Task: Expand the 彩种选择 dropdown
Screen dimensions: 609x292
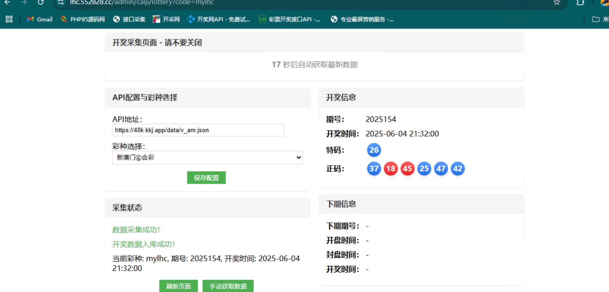Action: 207,158
